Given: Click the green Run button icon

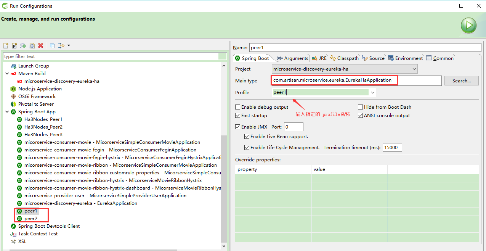Looking at the screenshot, I should pos(468,26).
